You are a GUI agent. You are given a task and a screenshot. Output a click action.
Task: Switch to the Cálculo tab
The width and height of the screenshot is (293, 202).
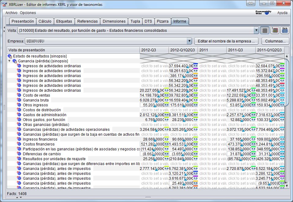[45, 21]
